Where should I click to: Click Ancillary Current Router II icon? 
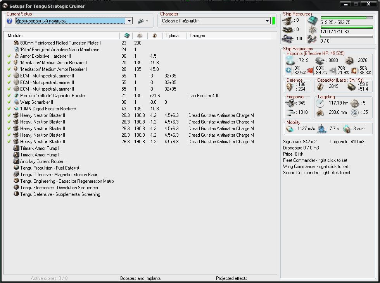pyautogui.click(x=16, y=161)
